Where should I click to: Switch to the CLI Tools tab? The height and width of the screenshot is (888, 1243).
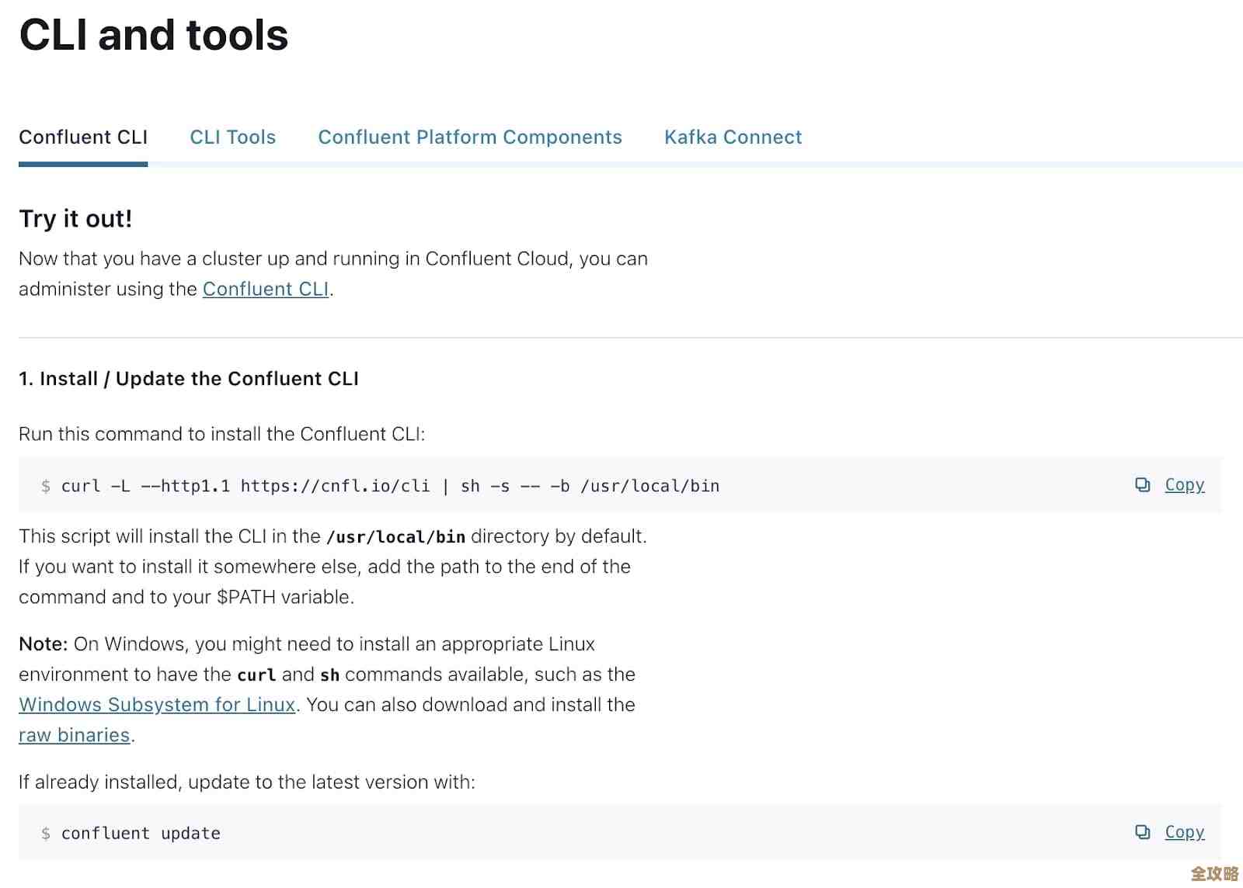point(232,137)
